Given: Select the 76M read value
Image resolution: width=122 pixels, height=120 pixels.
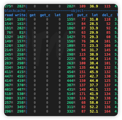Looking at the screenshot, I should click(10, 33).
